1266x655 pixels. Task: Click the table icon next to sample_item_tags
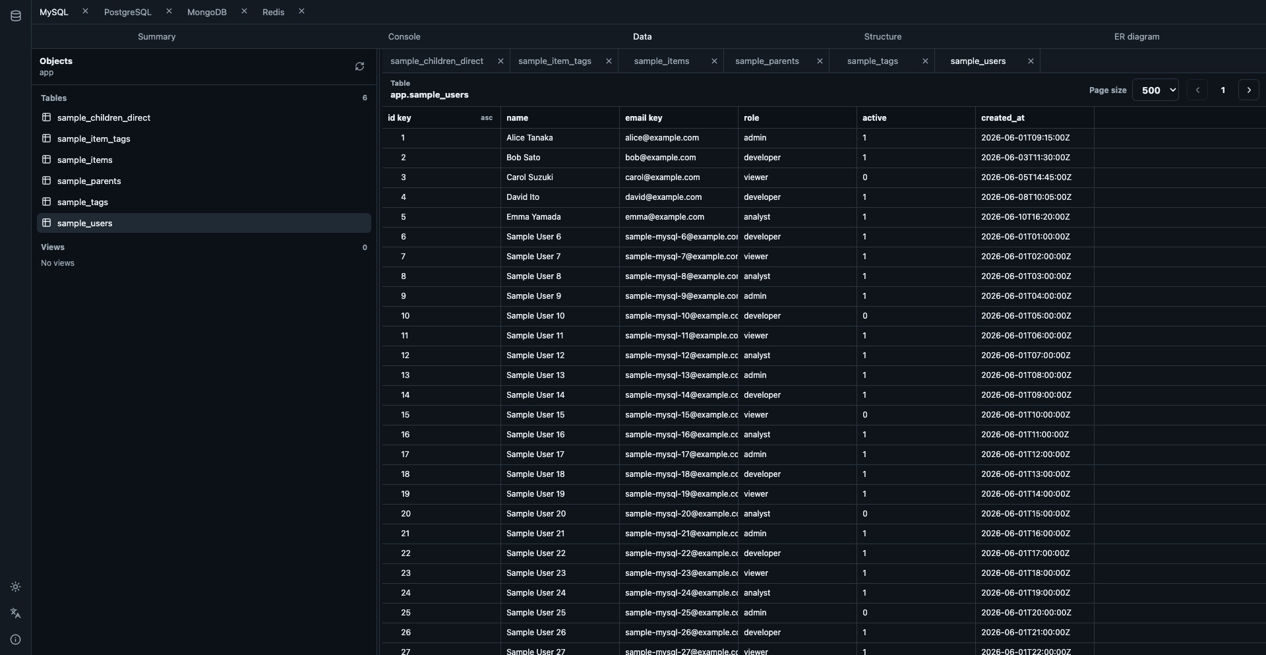click(47, 139)
